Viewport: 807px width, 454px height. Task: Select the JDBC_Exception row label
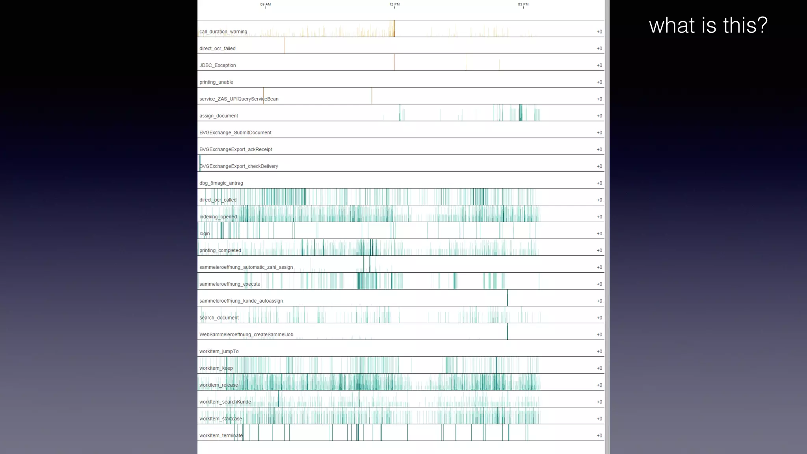(218, 65)
